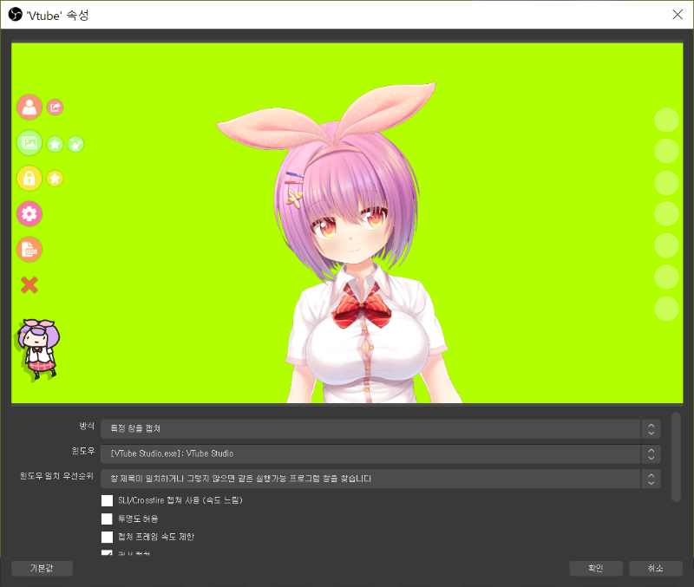This screenshot has height=587, width=694.
Task: Enable the SLI/Crossfire 캡쳐 사용 checkbox
Action: click(x=107, y=500)
